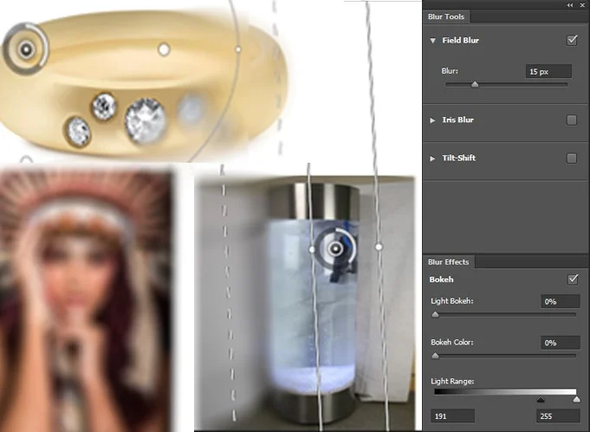Enable the Tilt-Shift checkbox
Image resolution: width=590 pixels, height=432 pixels.
coord(572,158)
